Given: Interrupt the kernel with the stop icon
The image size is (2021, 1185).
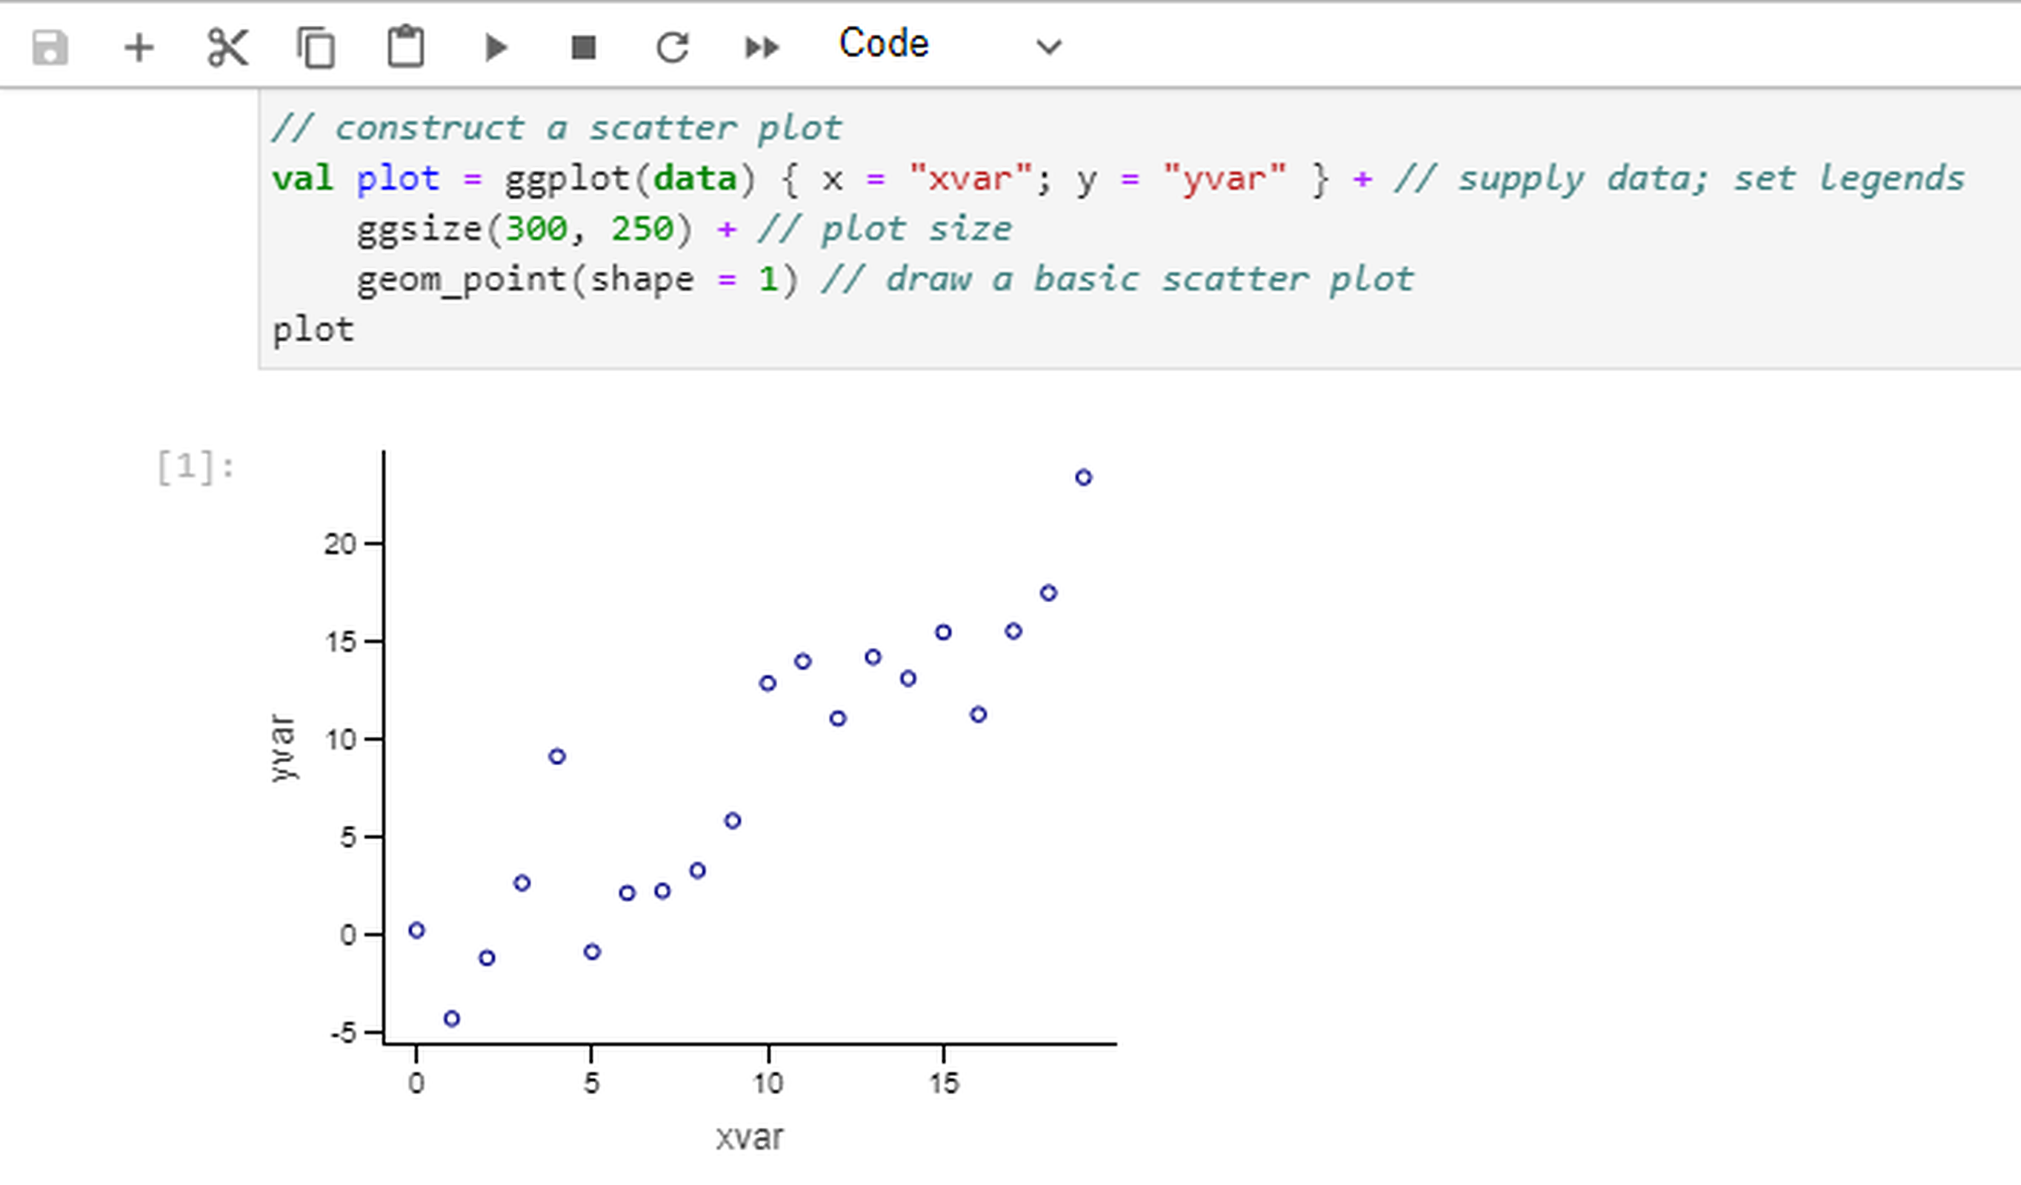Looking at the screenshot, I should tap(583, 47).
